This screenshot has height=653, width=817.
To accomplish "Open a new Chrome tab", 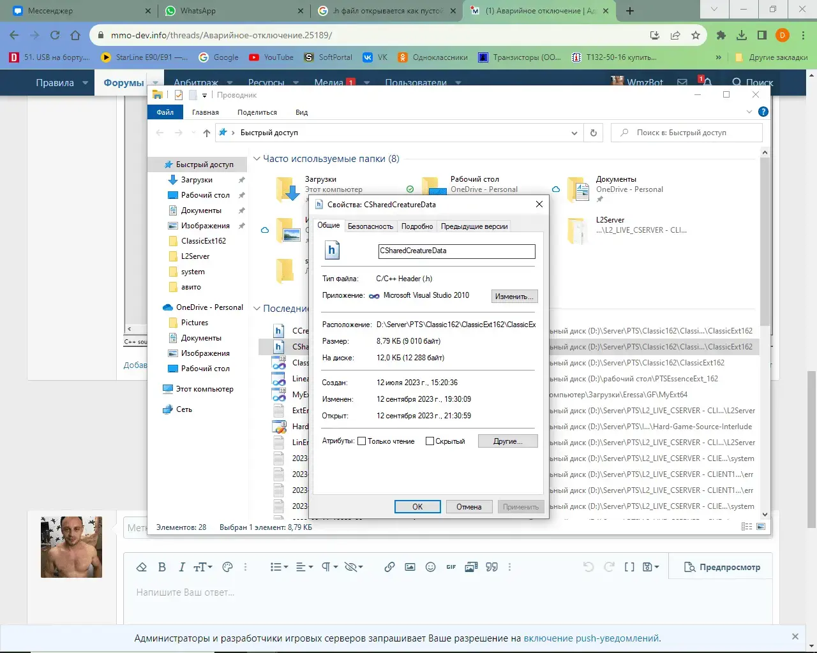I will point(630,11).
